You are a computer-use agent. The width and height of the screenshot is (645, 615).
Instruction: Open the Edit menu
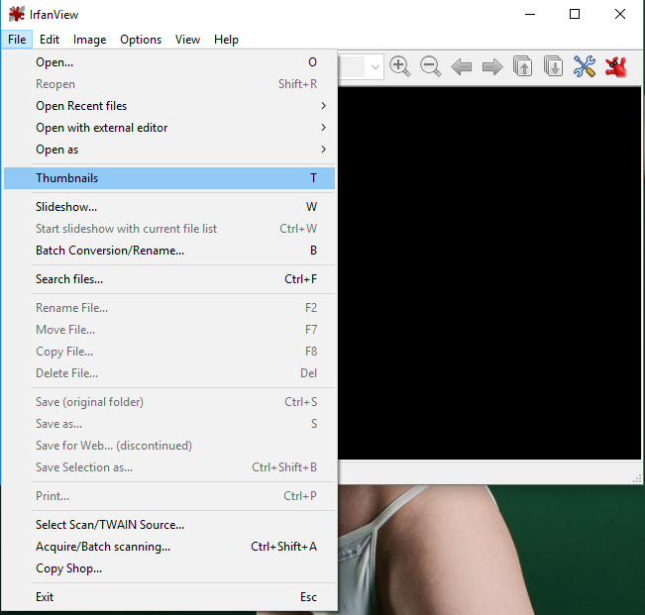click(x=50, y=40)
